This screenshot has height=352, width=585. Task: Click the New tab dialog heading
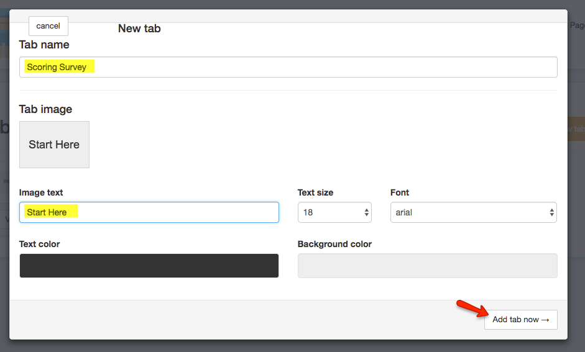click(x=139, y=29)
